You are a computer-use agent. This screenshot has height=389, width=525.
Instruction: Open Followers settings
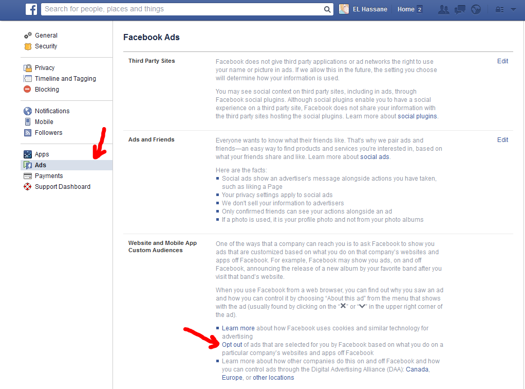click(x=49, y=132)
